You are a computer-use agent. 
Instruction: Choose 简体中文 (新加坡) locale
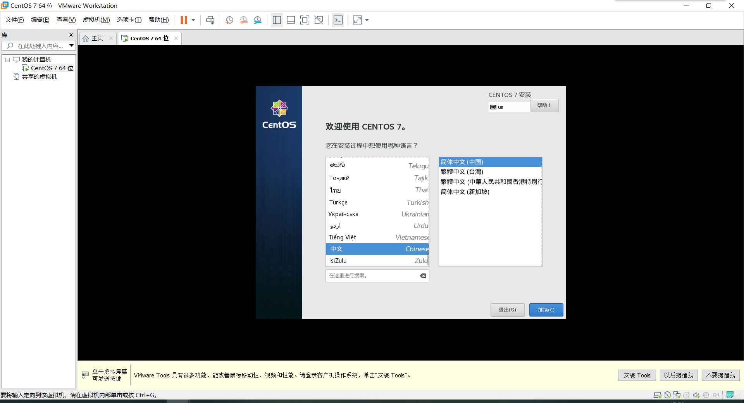(490, 192)
